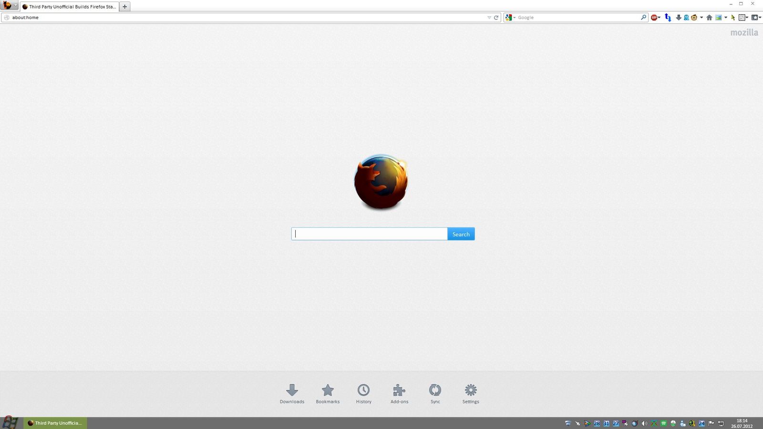The width and height of the screenshot is (763, 429).
Task: Open the clock showing 18:14
Action: click(x=742, y=423)
